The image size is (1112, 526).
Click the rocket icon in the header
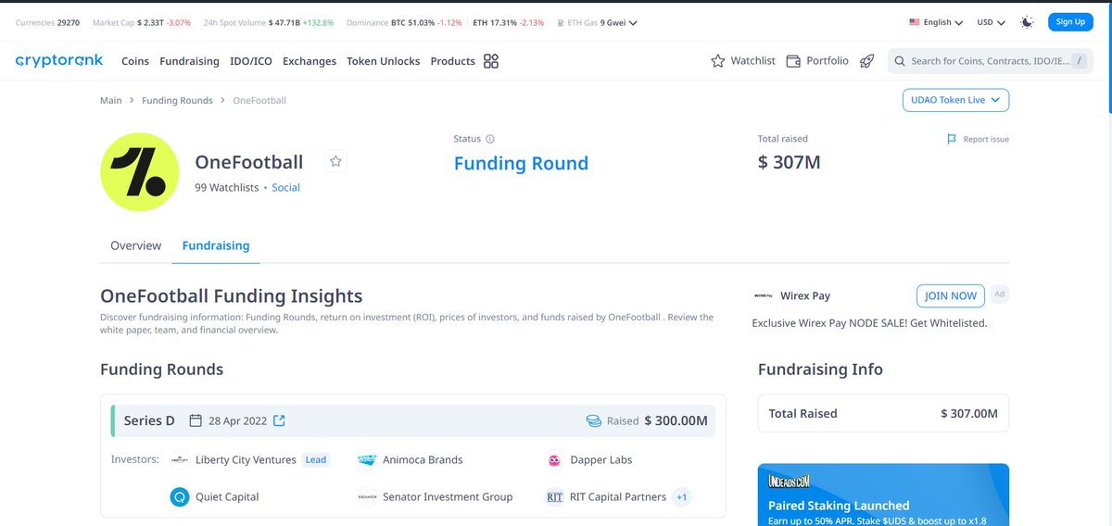point(866,61)
